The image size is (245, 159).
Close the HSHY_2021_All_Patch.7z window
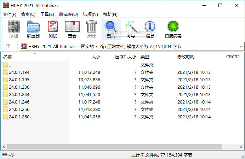pyautogui.click(x=237, y=5)
